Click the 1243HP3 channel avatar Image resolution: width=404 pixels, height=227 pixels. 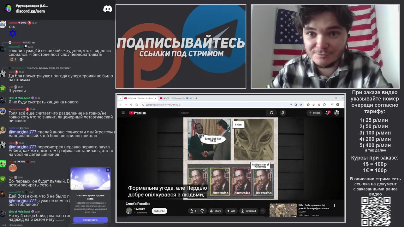point(129,211)
